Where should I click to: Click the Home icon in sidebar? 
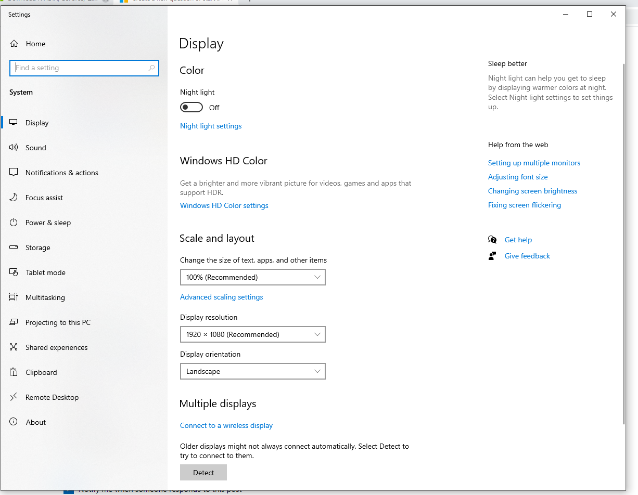click(14, 44)
